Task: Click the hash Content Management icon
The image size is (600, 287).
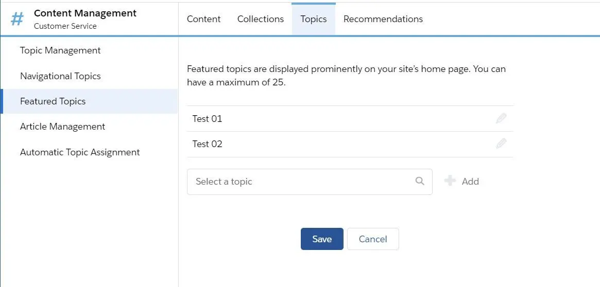Action: click(x=17, y=19)
